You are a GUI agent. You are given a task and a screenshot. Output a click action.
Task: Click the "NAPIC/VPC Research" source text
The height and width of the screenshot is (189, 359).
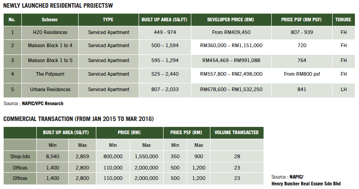point(43,104)
